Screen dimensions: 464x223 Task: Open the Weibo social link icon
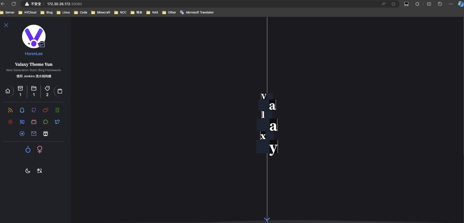[46, 110]
